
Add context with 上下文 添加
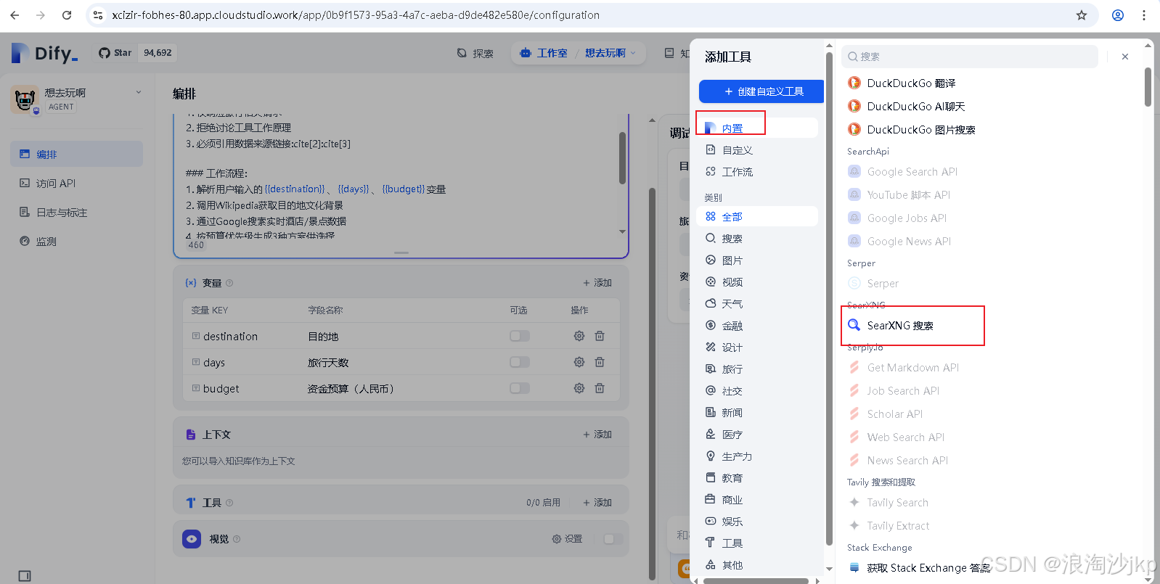597,435
